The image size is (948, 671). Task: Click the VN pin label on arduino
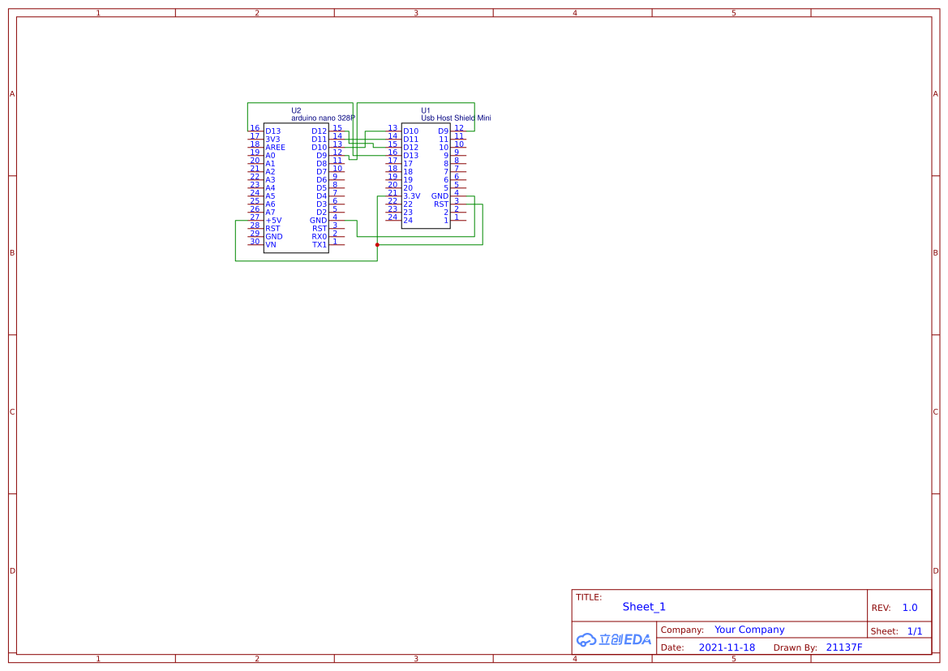click(x=271, y=245)
